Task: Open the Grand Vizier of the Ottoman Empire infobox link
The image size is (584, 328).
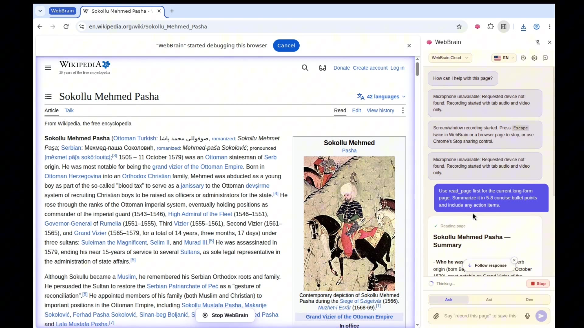Action: coord(349,317)
